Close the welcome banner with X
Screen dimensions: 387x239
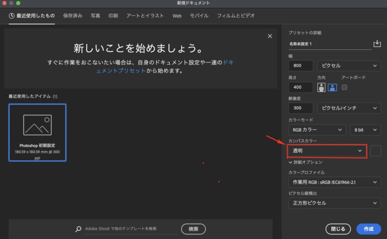pos(270,36)
